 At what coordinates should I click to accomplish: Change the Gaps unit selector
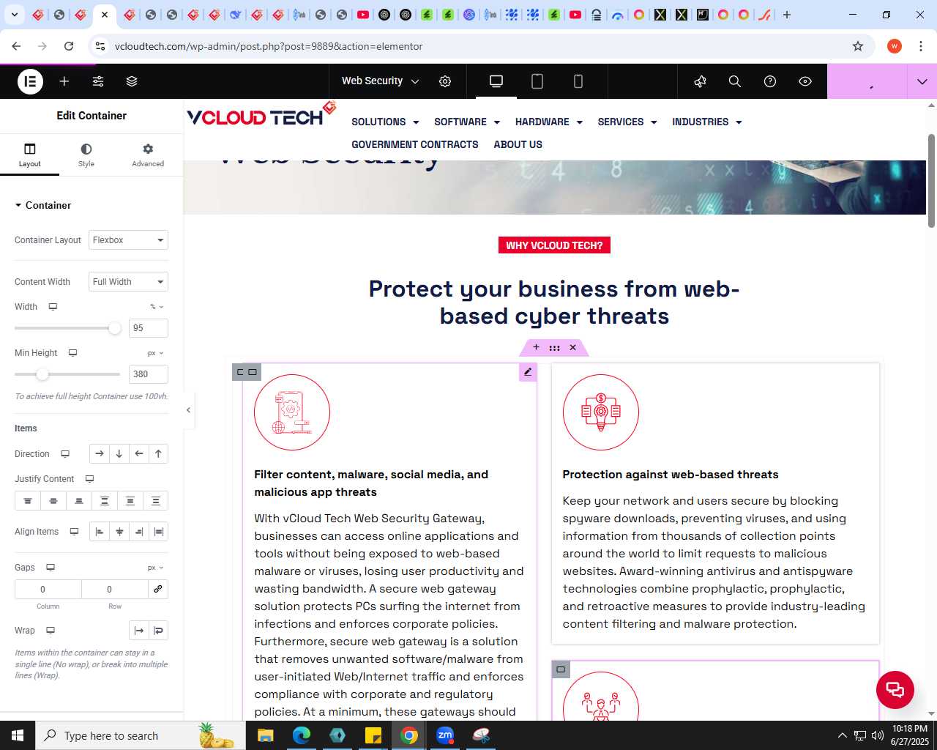coord(156,568)
